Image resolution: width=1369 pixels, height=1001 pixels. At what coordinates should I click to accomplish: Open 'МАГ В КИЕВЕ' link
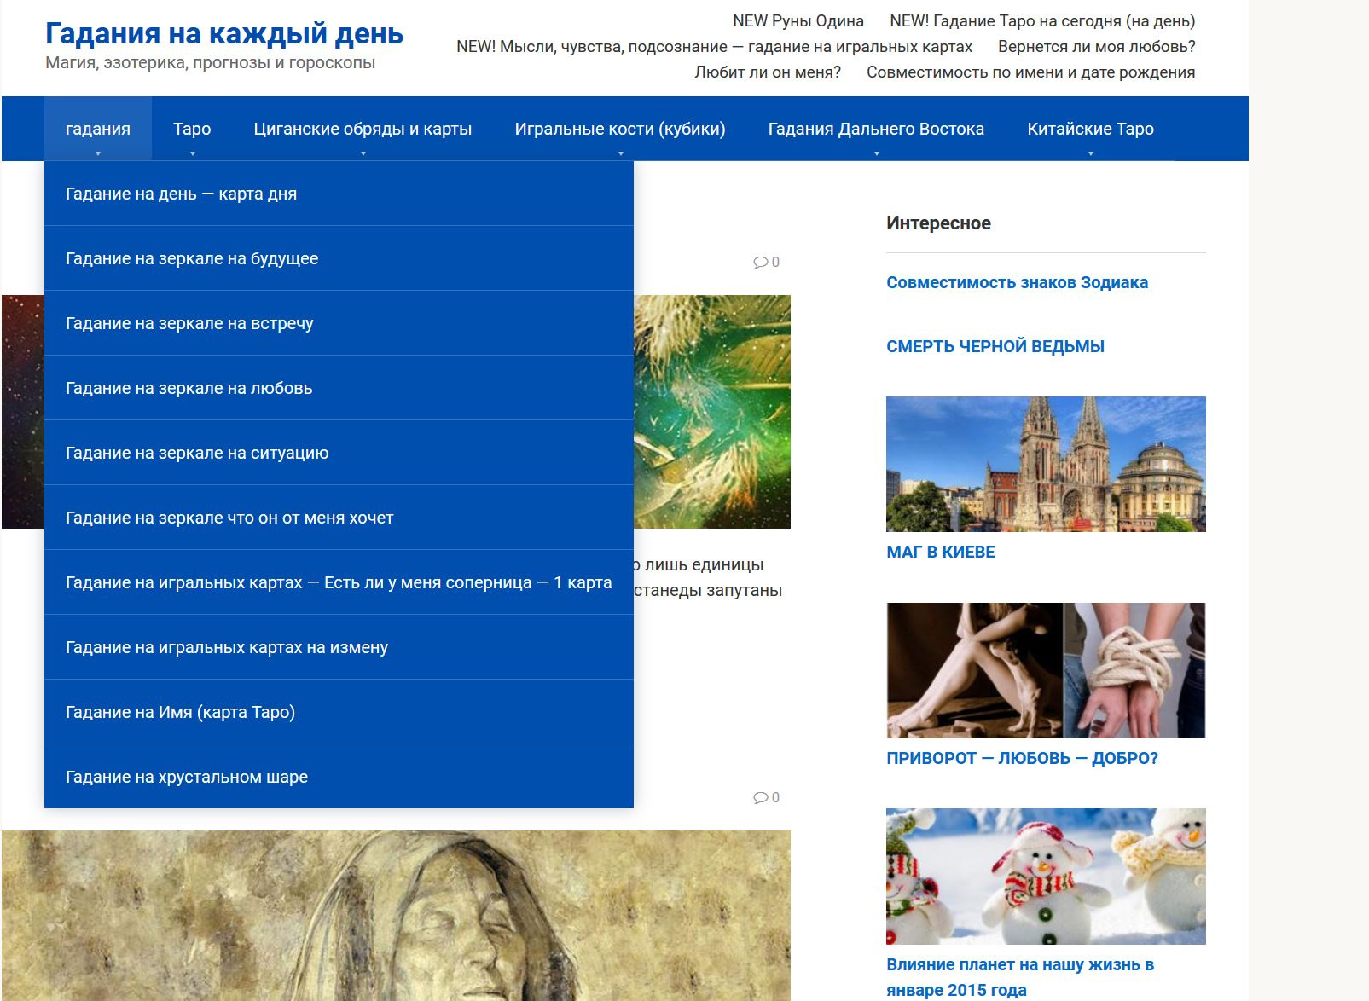941,552
